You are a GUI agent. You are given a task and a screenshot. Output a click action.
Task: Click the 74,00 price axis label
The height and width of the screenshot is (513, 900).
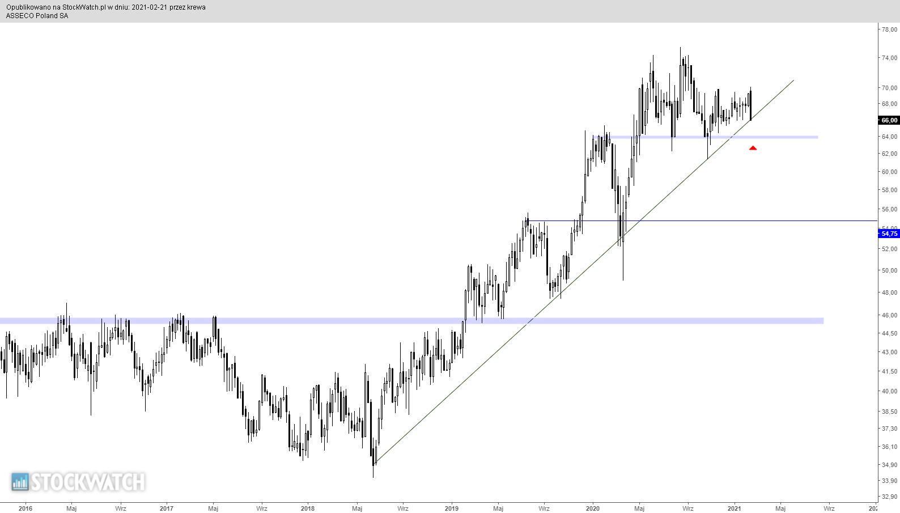click(889, 58)
